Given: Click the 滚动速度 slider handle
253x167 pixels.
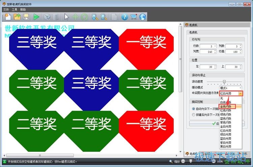Looking at the screenshot, I should (x=224, y=82).
